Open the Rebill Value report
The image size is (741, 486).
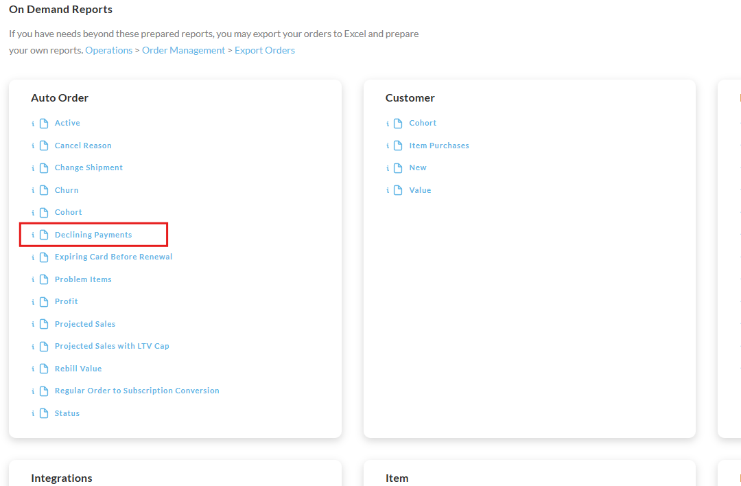78,369
